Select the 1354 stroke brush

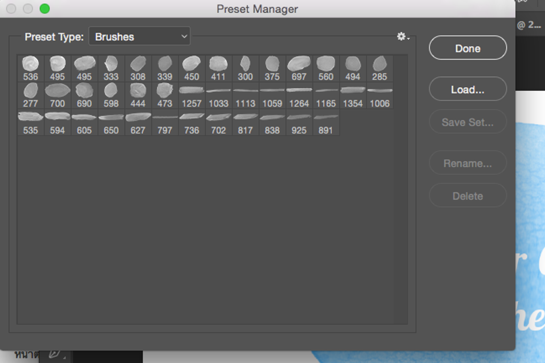point(353,95)
